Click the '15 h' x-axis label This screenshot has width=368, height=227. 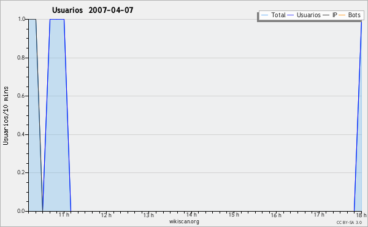coord(234,215)
